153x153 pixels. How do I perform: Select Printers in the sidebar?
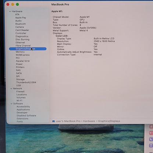tap(20, 67)
